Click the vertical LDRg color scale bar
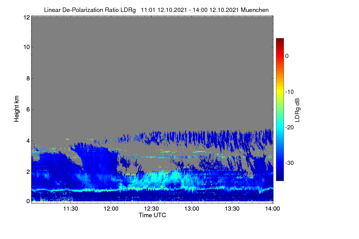 click(x=280, y=109)
